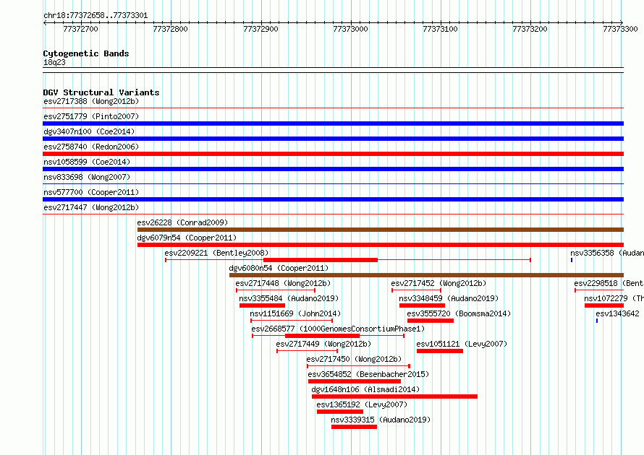The width and height of the screenshot is (644, 455).
Task: Open the nsv833698 (Wong2007) variant label
Action: pyautogui.click(x=87, y=177)
